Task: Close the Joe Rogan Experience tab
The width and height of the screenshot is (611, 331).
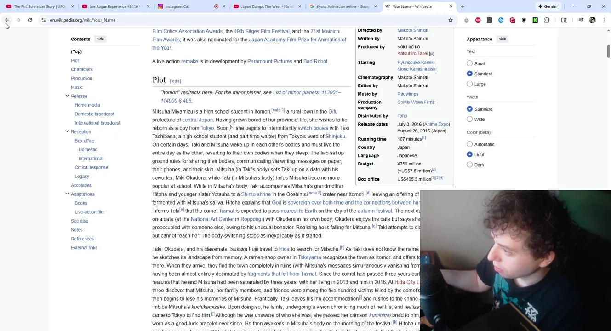Action: point(148,6)
